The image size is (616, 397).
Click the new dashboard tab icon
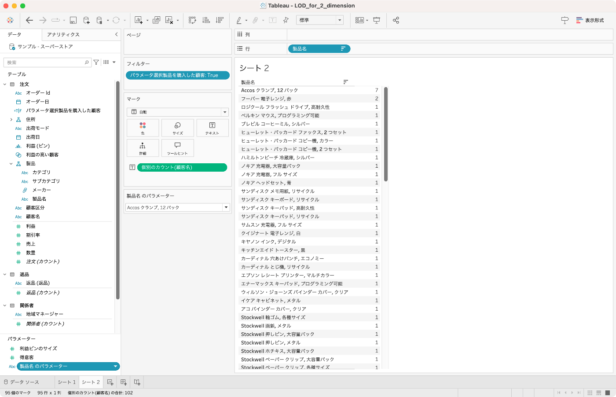(x=124, y=382)
